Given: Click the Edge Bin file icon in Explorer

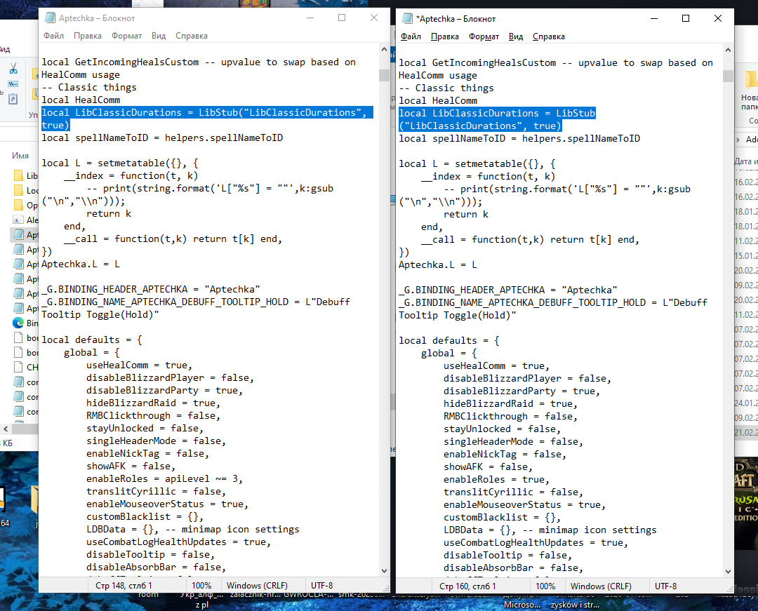Looking at the screenshot, I should (18, 323).
